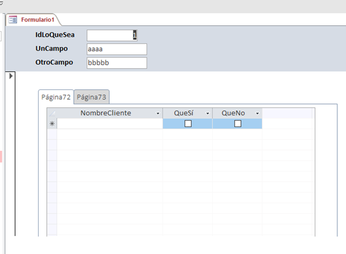Select the QueSí column header
Viewport: 346px width, 254px height.
click(x=183, y=113)
